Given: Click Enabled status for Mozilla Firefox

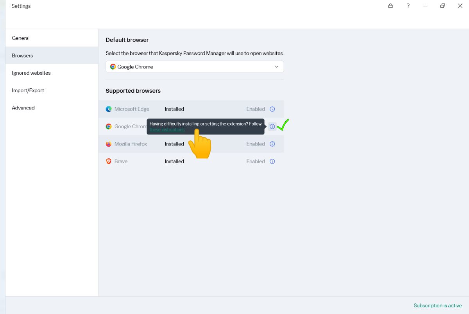Looking at the screenshot, I should click(256, 144).
